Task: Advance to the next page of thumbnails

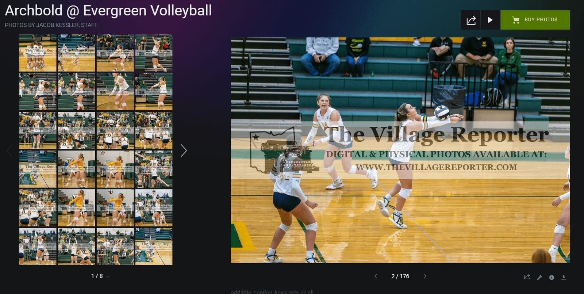Action: point(184,150)
